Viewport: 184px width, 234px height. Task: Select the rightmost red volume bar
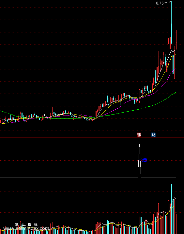[176, 224]
